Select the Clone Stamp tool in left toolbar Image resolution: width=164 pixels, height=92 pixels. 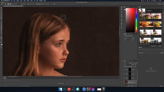click(x=1, y=21)
